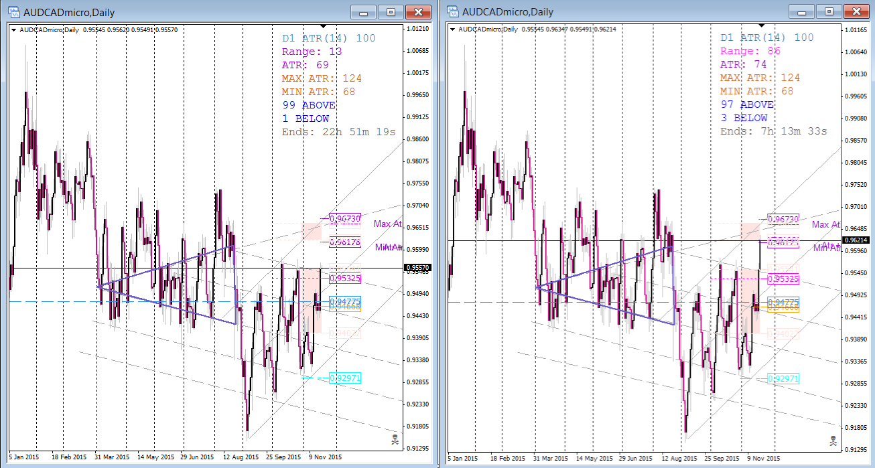Open the arrow beside the left chart's AUDCADmicro label
This screenshot has height=468, width=875.
click(x=13, y=29)
